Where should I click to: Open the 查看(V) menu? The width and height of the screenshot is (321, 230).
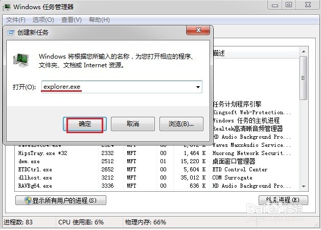click(x=72, y=20)
